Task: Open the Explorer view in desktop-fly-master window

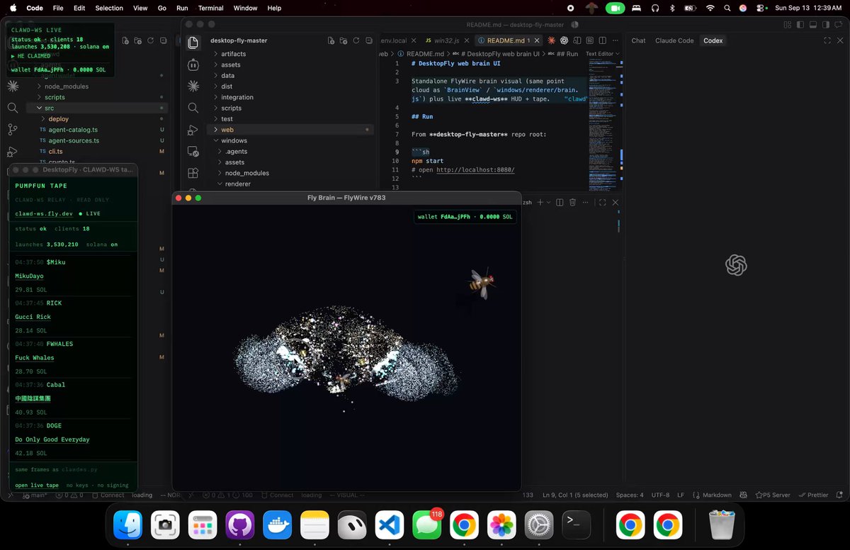Action: pyautogui.click(x=193, y=43)
